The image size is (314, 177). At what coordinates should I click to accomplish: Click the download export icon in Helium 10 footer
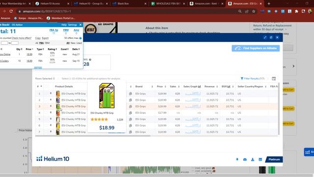(x=253, y=159)
